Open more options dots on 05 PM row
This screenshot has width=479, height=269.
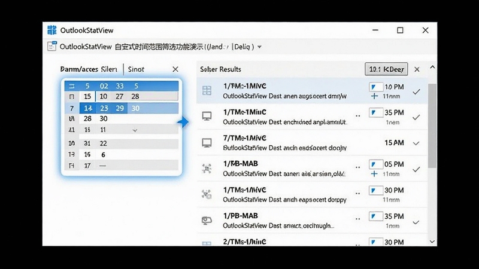(357, 167)
